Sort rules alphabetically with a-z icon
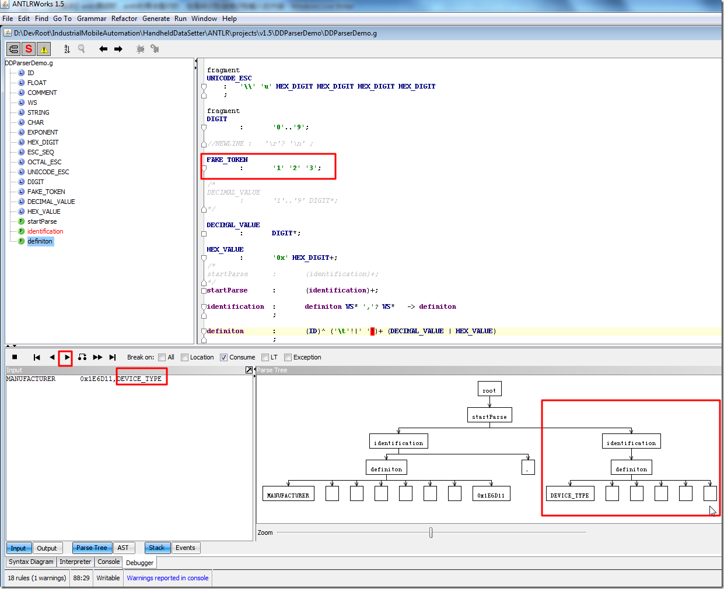 (67, 49)
